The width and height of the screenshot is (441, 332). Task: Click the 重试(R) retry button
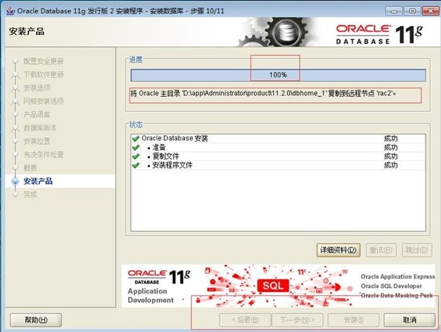coord(381,250)
